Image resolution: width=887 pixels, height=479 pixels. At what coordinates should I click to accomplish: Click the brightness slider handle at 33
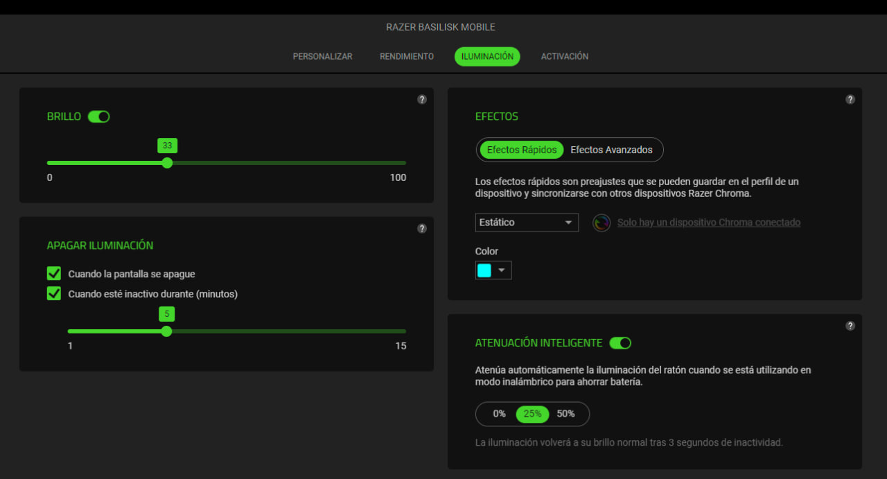pyautogui.click(x=167, y=163)
